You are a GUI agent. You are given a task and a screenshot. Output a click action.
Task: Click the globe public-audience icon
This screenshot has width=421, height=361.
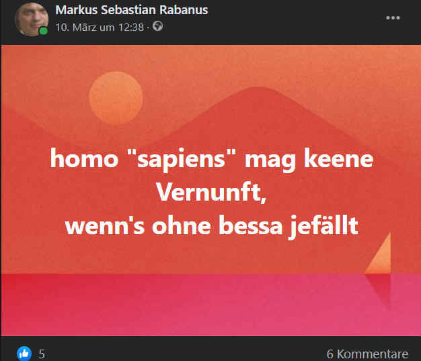(157, 26)
